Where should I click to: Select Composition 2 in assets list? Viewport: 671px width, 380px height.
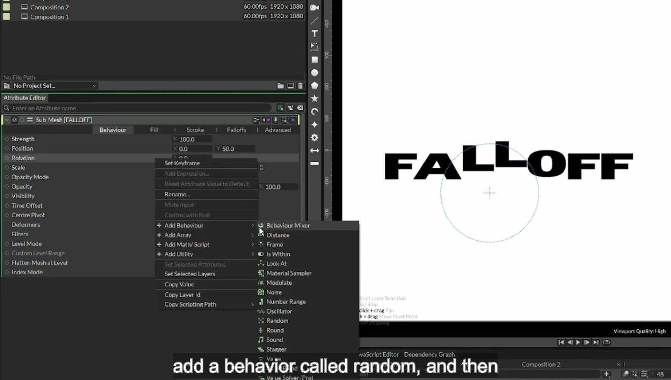click(x=49, y=7)
